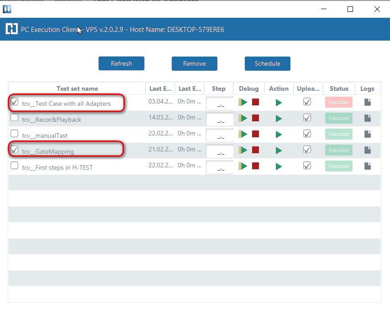
Task: Run the tcv__manualTast action play icon
Action: point(279,135)
